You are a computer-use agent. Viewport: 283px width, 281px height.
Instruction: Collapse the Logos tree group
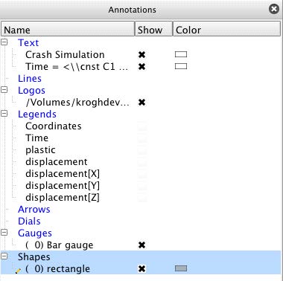4,89
